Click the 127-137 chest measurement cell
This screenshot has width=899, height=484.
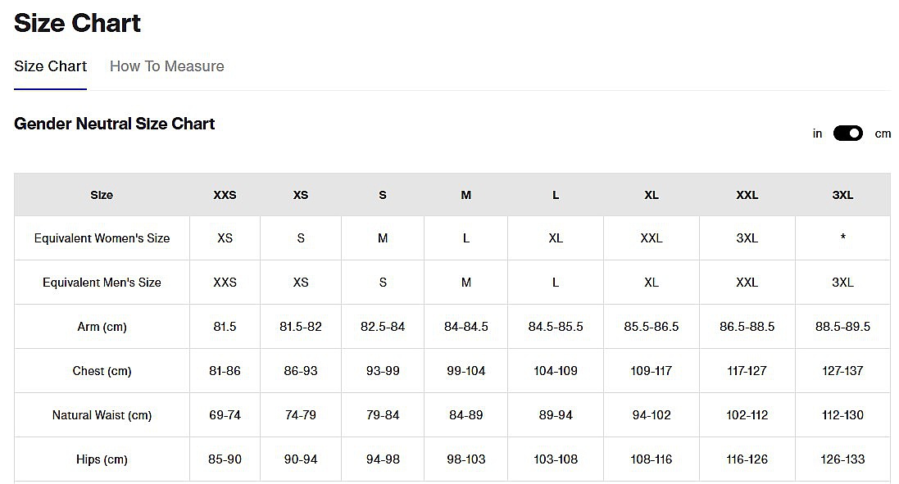[x=842, y=371]
